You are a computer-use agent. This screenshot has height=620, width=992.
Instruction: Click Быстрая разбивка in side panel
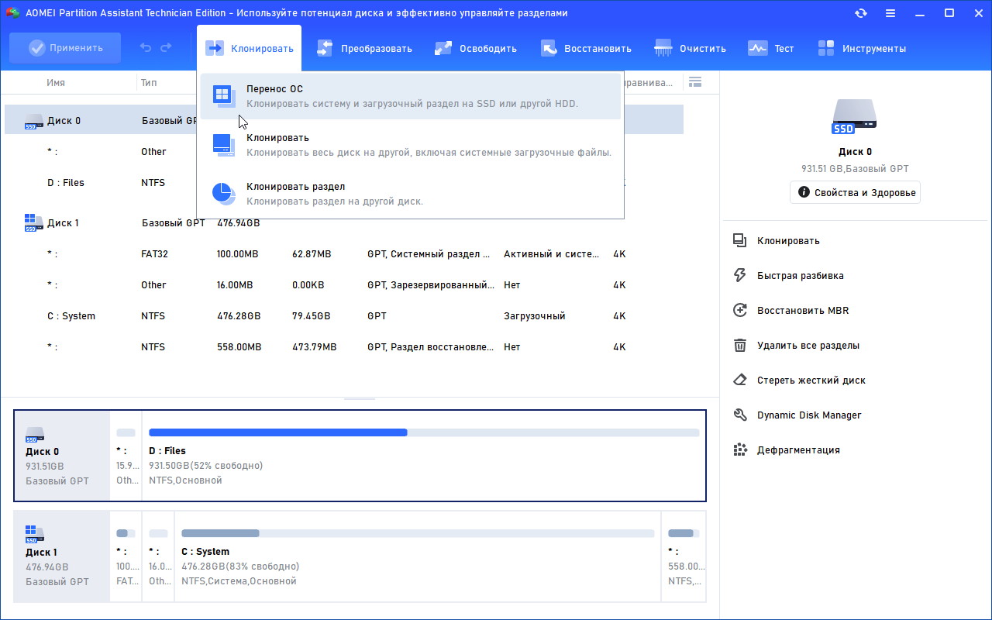(x=801, y=276)
